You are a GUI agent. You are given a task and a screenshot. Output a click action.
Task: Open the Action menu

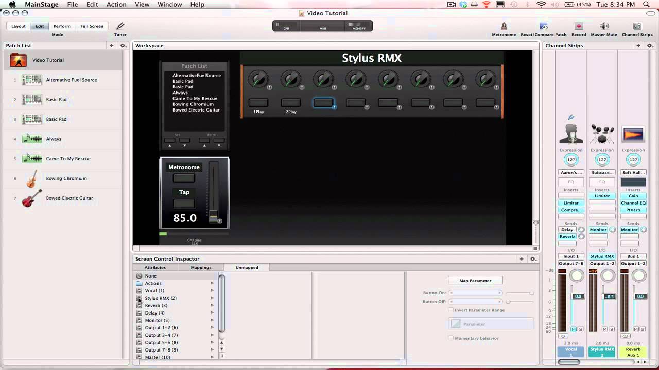pos(116,4)
